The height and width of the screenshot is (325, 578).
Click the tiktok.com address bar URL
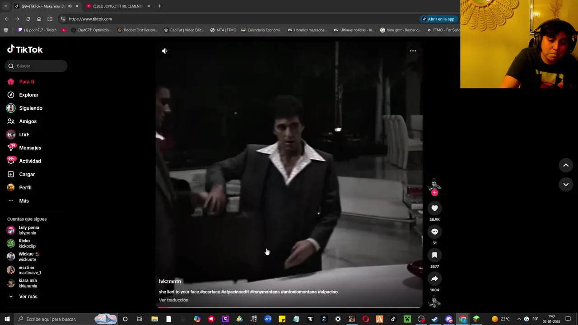click(90, 19)
